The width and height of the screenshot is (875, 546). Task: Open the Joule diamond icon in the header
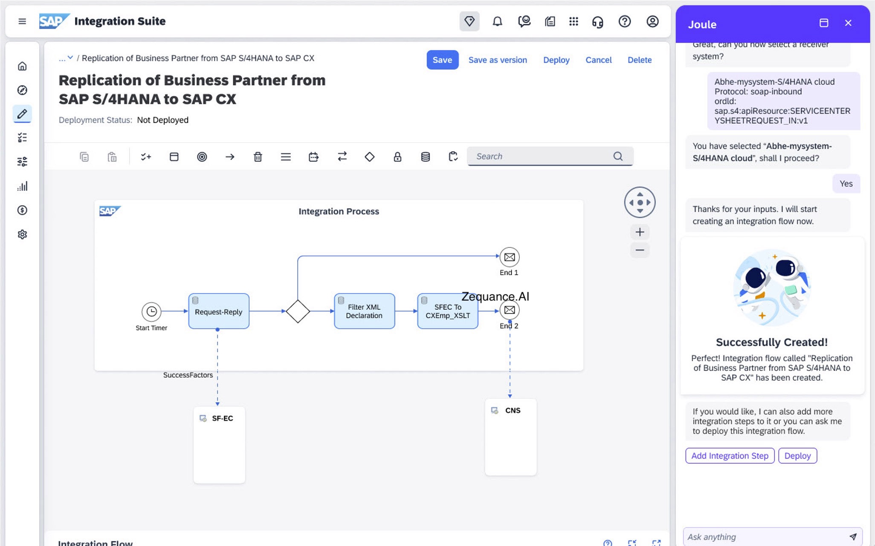click(x=469, y=21)
